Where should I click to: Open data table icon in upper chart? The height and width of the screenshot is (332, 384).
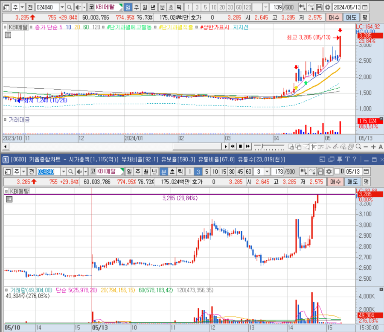tap(8, 35)
